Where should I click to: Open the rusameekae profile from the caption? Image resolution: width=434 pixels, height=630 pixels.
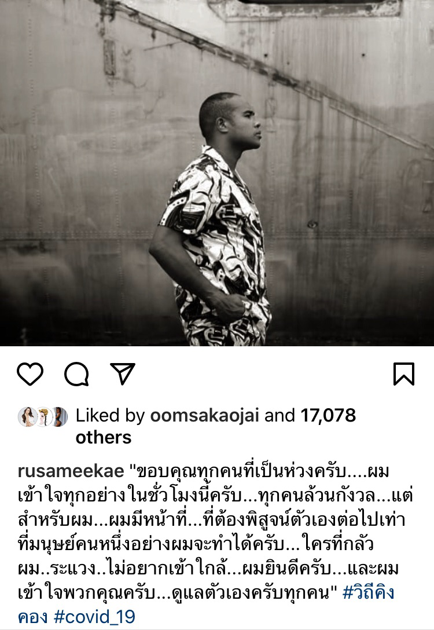pyautogui.click(x=71, y=471)
